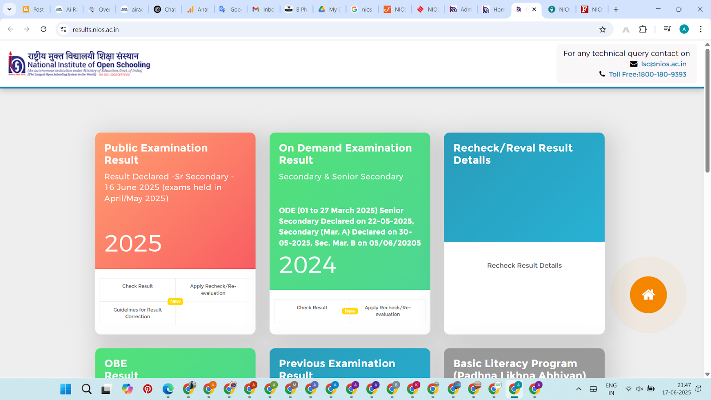Viewport: 711px width, 400px height.
Task: Open the tab search dropdown arrow
Action: click(x=9, y=9)
